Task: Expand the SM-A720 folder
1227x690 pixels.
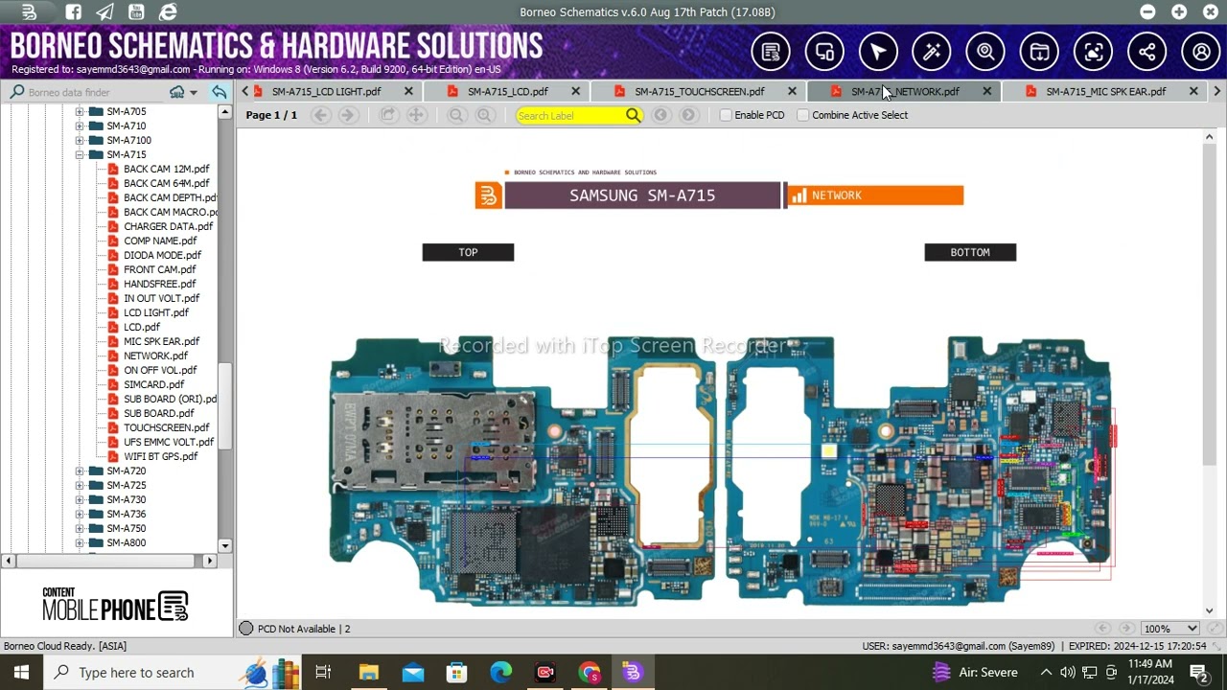Action: point(80,471)
